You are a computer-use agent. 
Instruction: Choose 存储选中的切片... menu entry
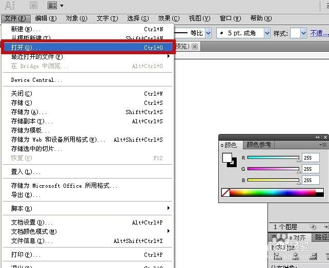88,149
